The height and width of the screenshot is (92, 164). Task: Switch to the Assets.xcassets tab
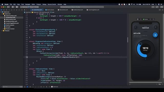tap(50, 10)
